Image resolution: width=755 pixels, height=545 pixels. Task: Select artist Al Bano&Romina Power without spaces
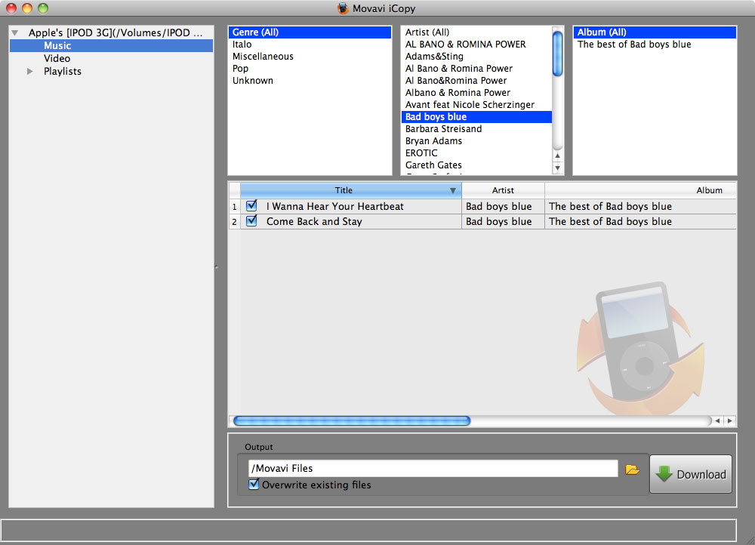click(476, 81)
